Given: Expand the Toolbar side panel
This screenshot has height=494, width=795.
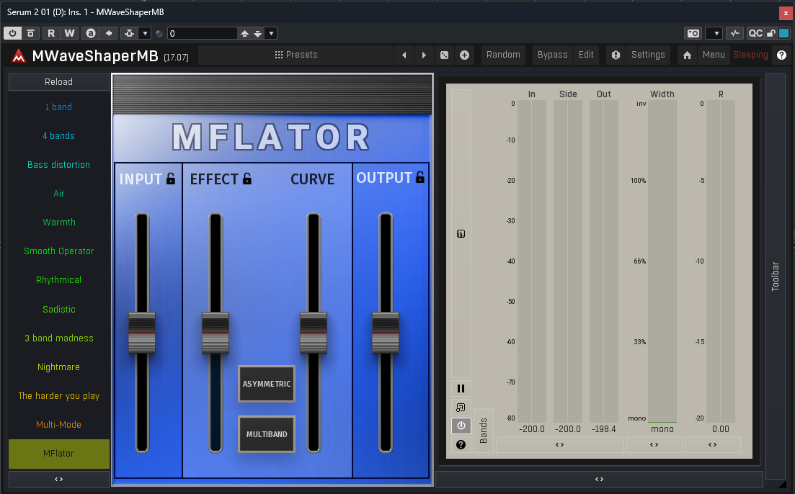Looking at the screenshot, I should (x=776, y=277).
